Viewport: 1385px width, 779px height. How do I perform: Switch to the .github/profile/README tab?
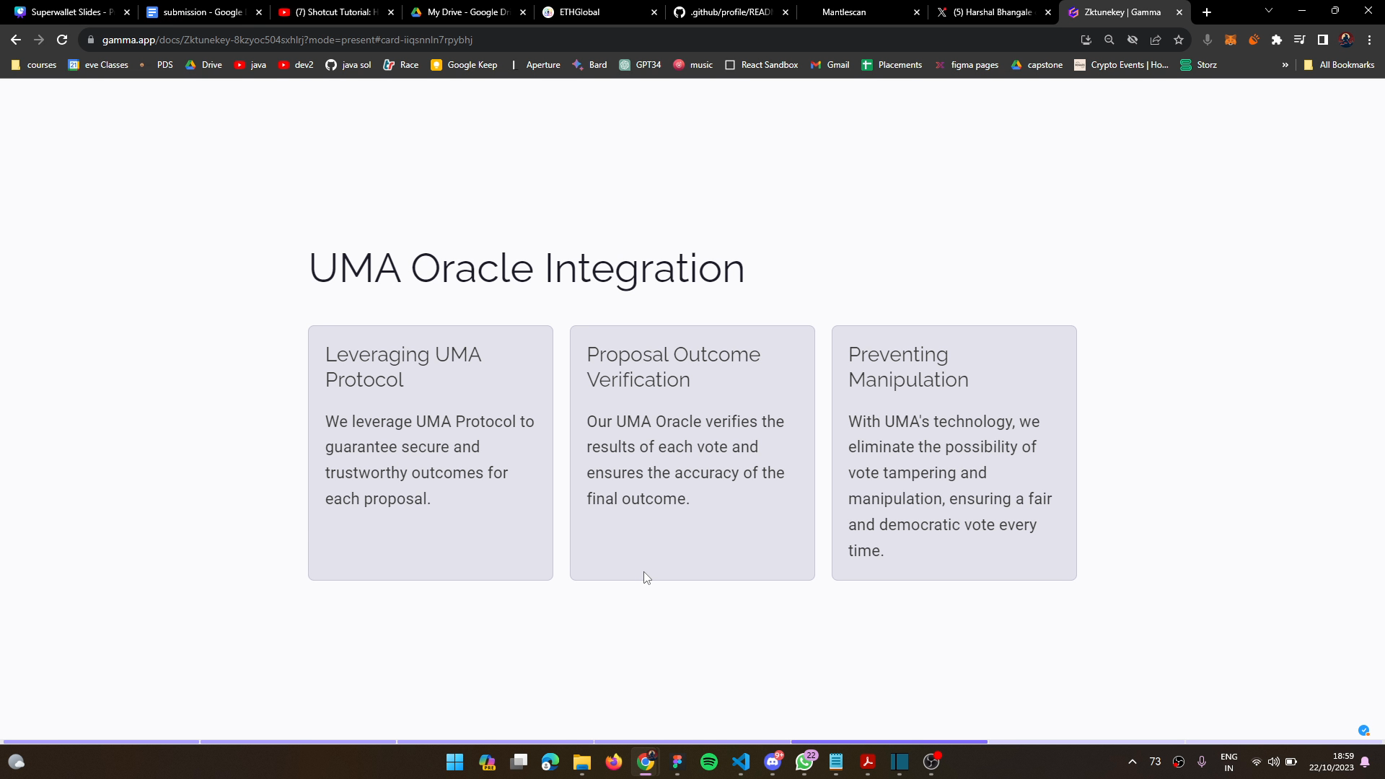pyautogui.click(x=731, y=12)
